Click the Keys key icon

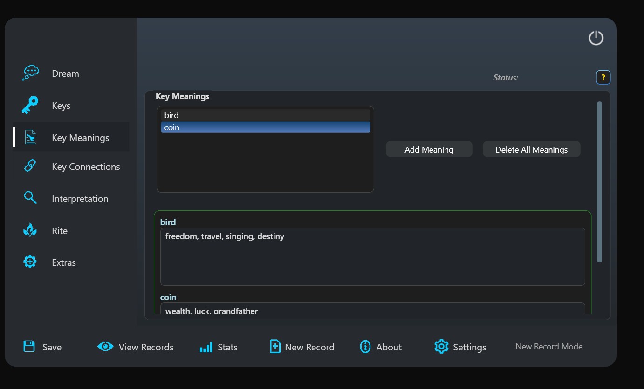click(x=30, y=106)
